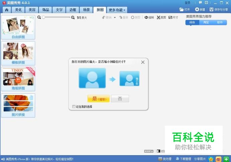The height and width of the screenshot is (162, 231).
Task: Go to the home tab icon
Action: point(7,10)
